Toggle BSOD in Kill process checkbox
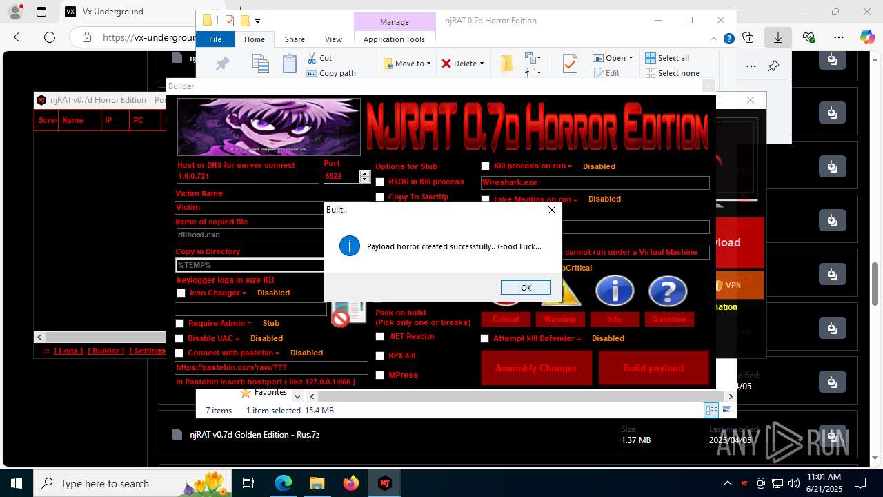 pos(379,182)
